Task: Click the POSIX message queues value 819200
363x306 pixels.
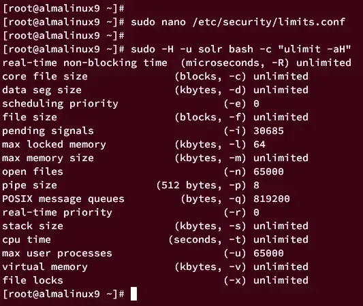Action: coord(272,199)
